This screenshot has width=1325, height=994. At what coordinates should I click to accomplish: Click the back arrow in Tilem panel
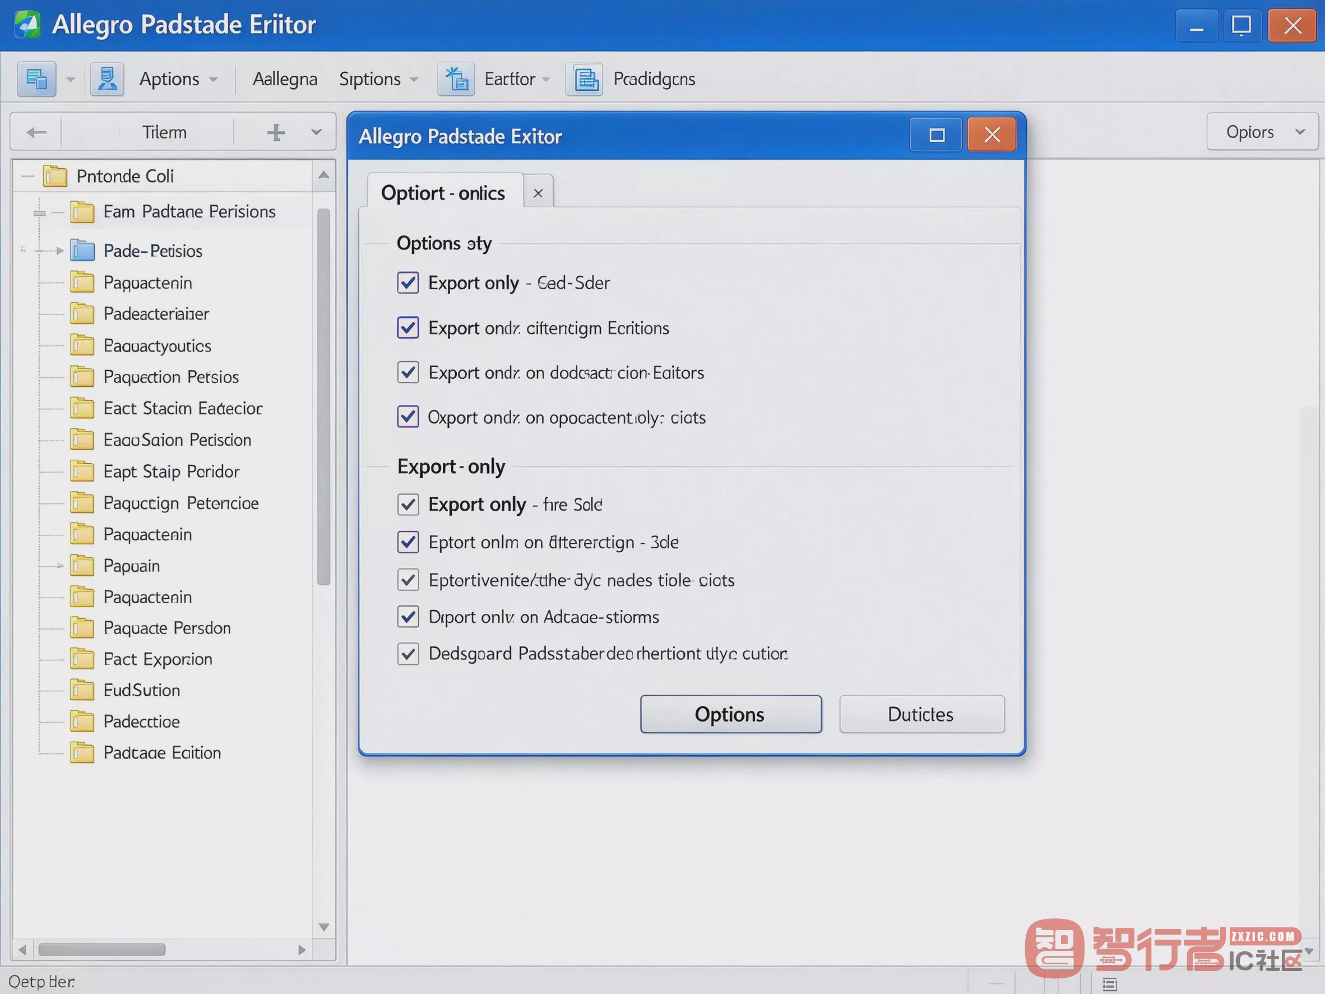(36, 132)
